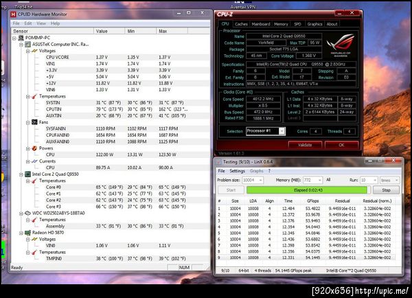Select the CPUFANIN0 fan row
412x298 pixels.
pyautogui.click(x=111, y=135)
